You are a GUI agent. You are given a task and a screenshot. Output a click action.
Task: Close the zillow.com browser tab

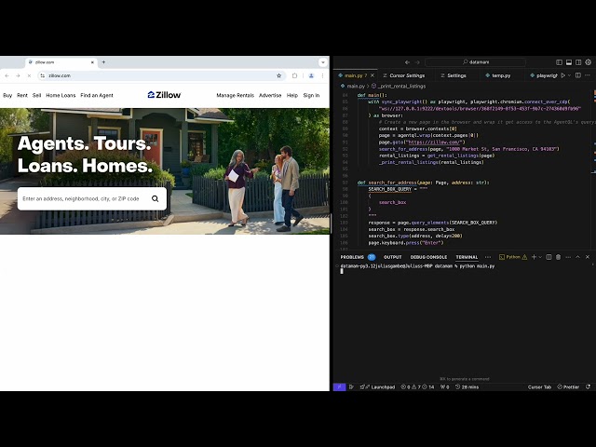click(x=92, y=62)
